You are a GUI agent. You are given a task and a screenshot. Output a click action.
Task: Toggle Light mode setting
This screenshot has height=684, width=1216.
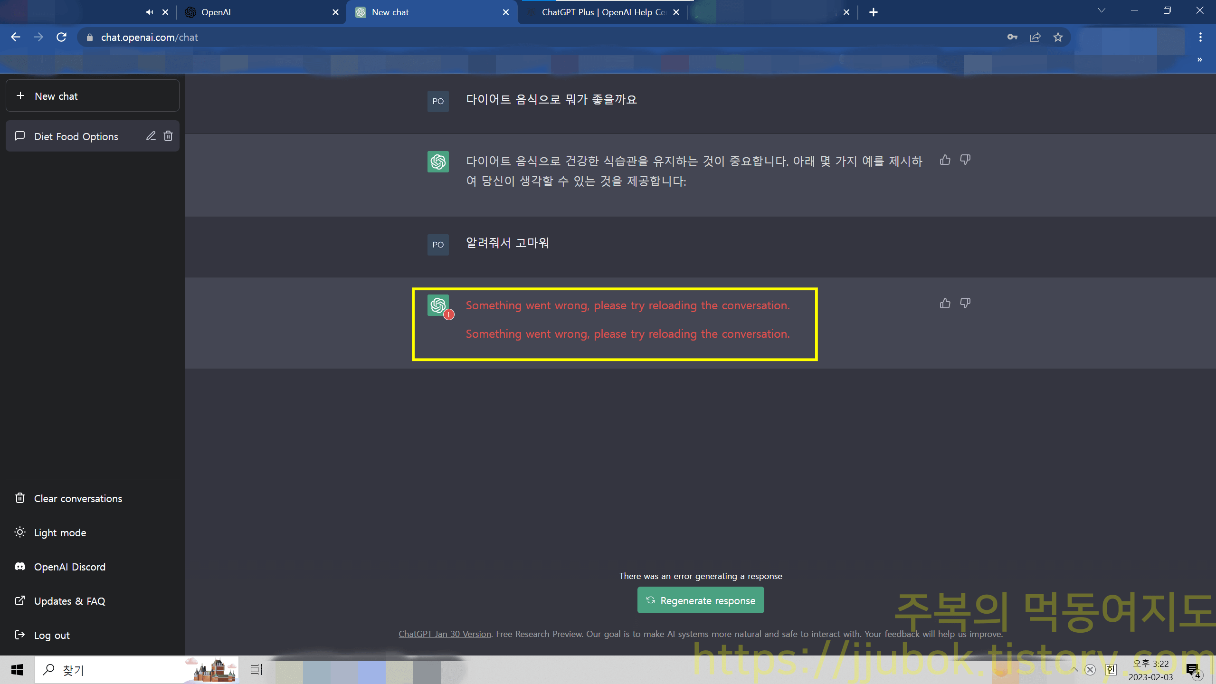[x=59, y=532]
